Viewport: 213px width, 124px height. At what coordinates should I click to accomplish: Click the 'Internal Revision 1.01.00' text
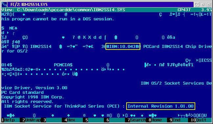click(x=160, y=106)
